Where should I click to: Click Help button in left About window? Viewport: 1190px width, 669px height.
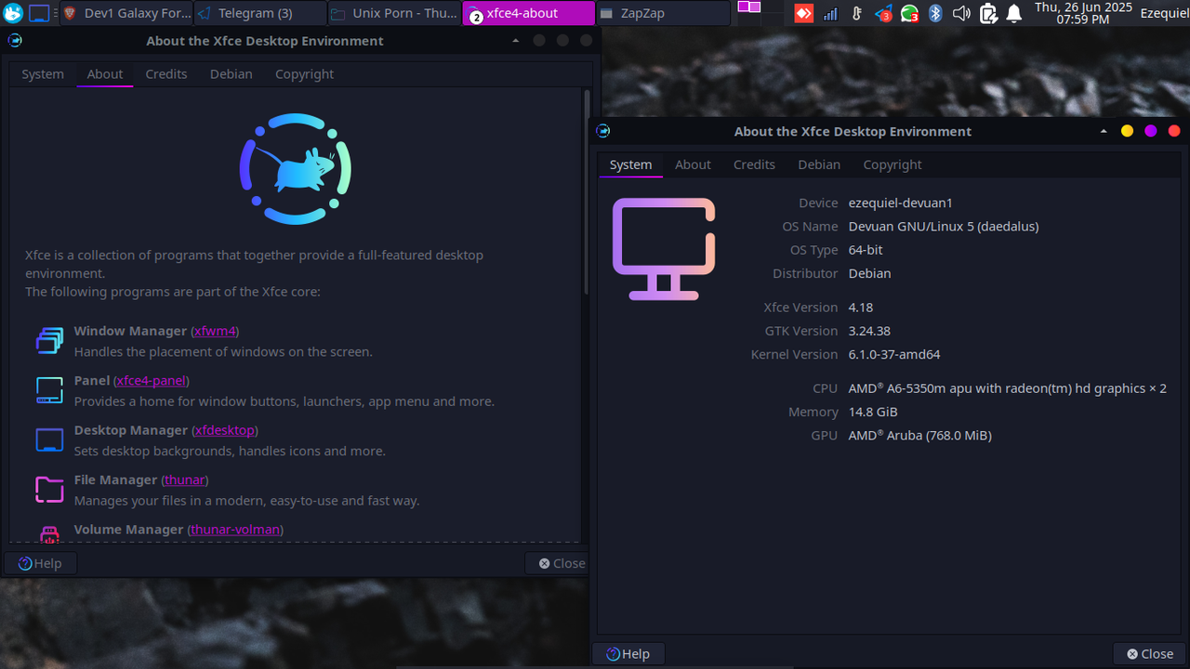[x=40, y=563]
